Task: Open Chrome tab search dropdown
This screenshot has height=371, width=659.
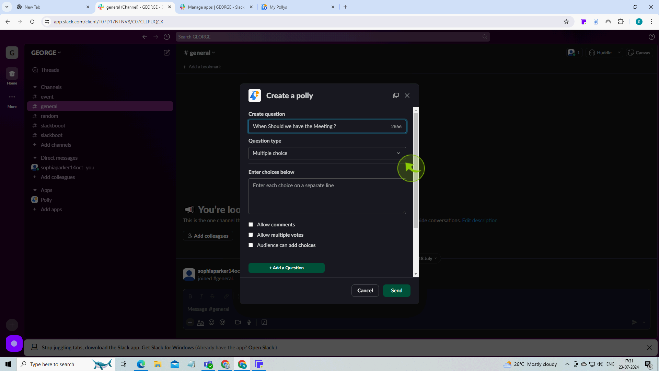Action: 7,7
